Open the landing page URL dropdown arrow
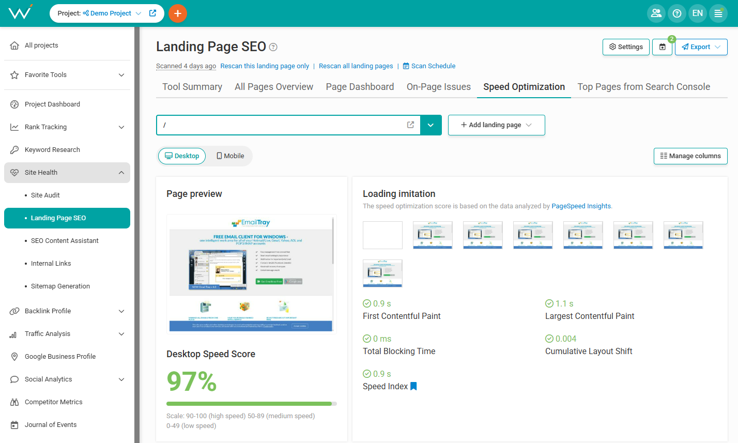 [431, 125]
